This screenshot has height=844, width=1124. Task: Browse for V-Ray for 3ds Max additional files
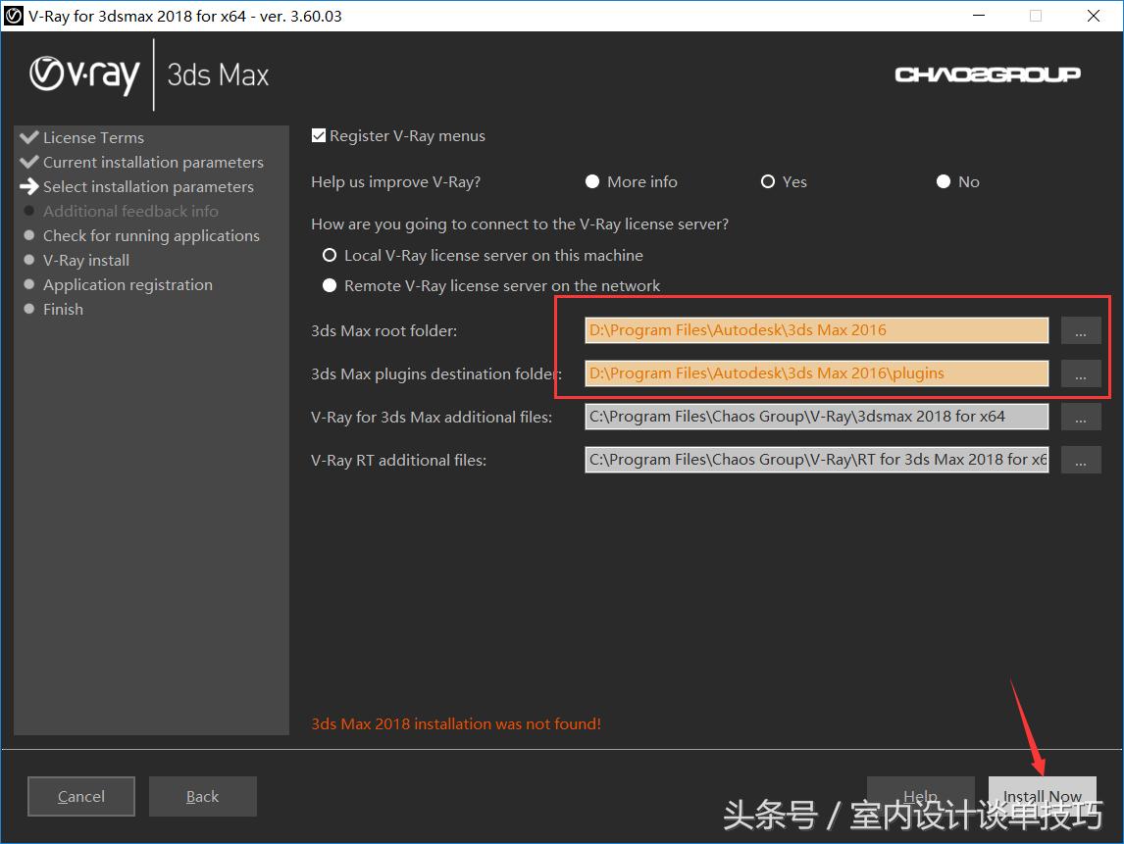point(1081,417)
